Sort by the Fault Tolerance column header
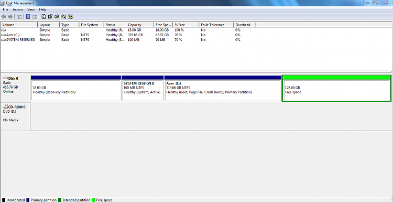Image resolution: width=393 pixels, height=203 pixels. click(x=216, y=25)
